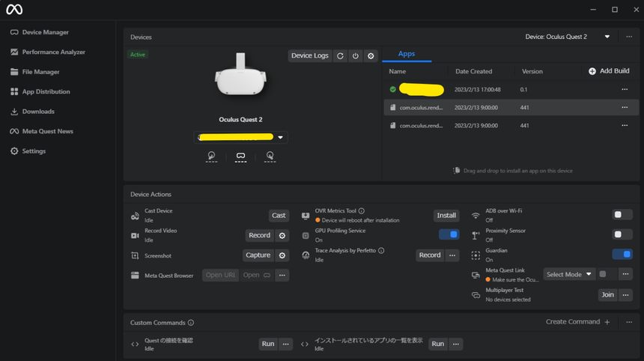Viewport: 644px width, 361px height.
Task: Click the power off device icon
Action: point(356,56)
